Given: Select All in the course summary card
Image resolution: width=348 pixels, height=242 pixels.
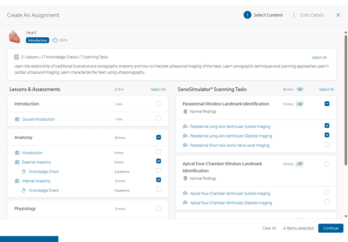Looking at the screenshot, I should point(319,57).
